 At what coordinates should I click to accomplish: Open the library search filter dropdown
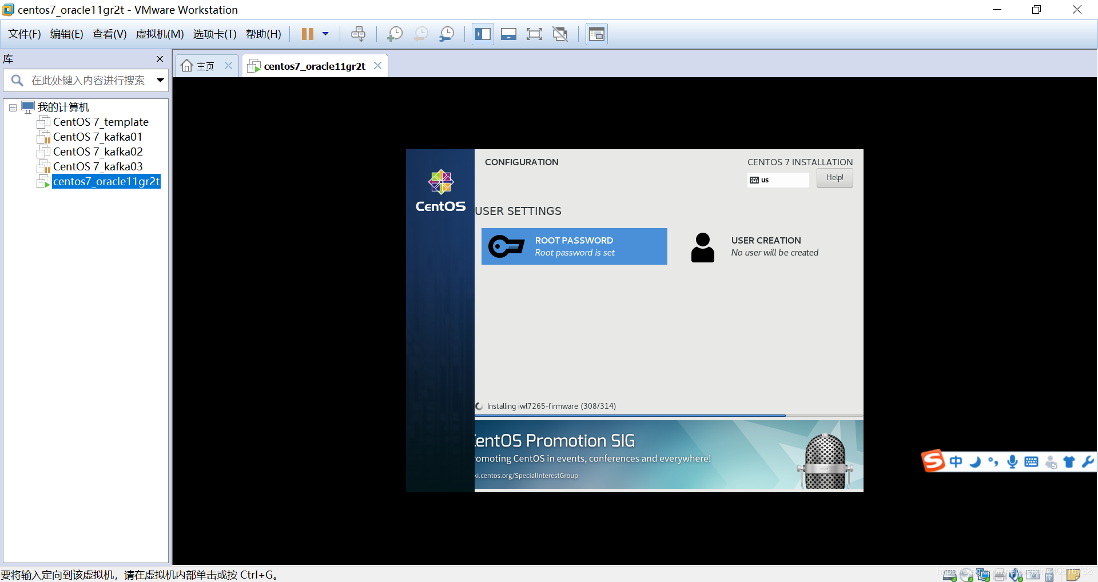coord(161,81)
